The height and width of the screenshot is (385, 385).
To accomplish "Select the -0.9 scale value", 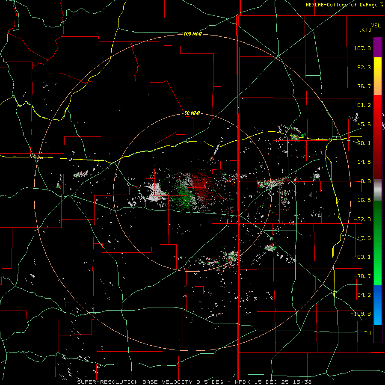I will [x=364, y=181].
